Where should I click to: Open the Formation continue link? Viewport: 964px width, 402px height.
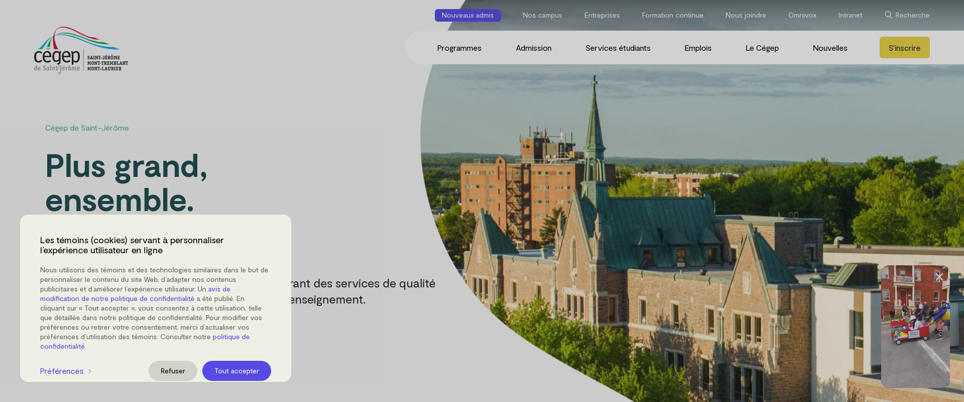[672, 15]
